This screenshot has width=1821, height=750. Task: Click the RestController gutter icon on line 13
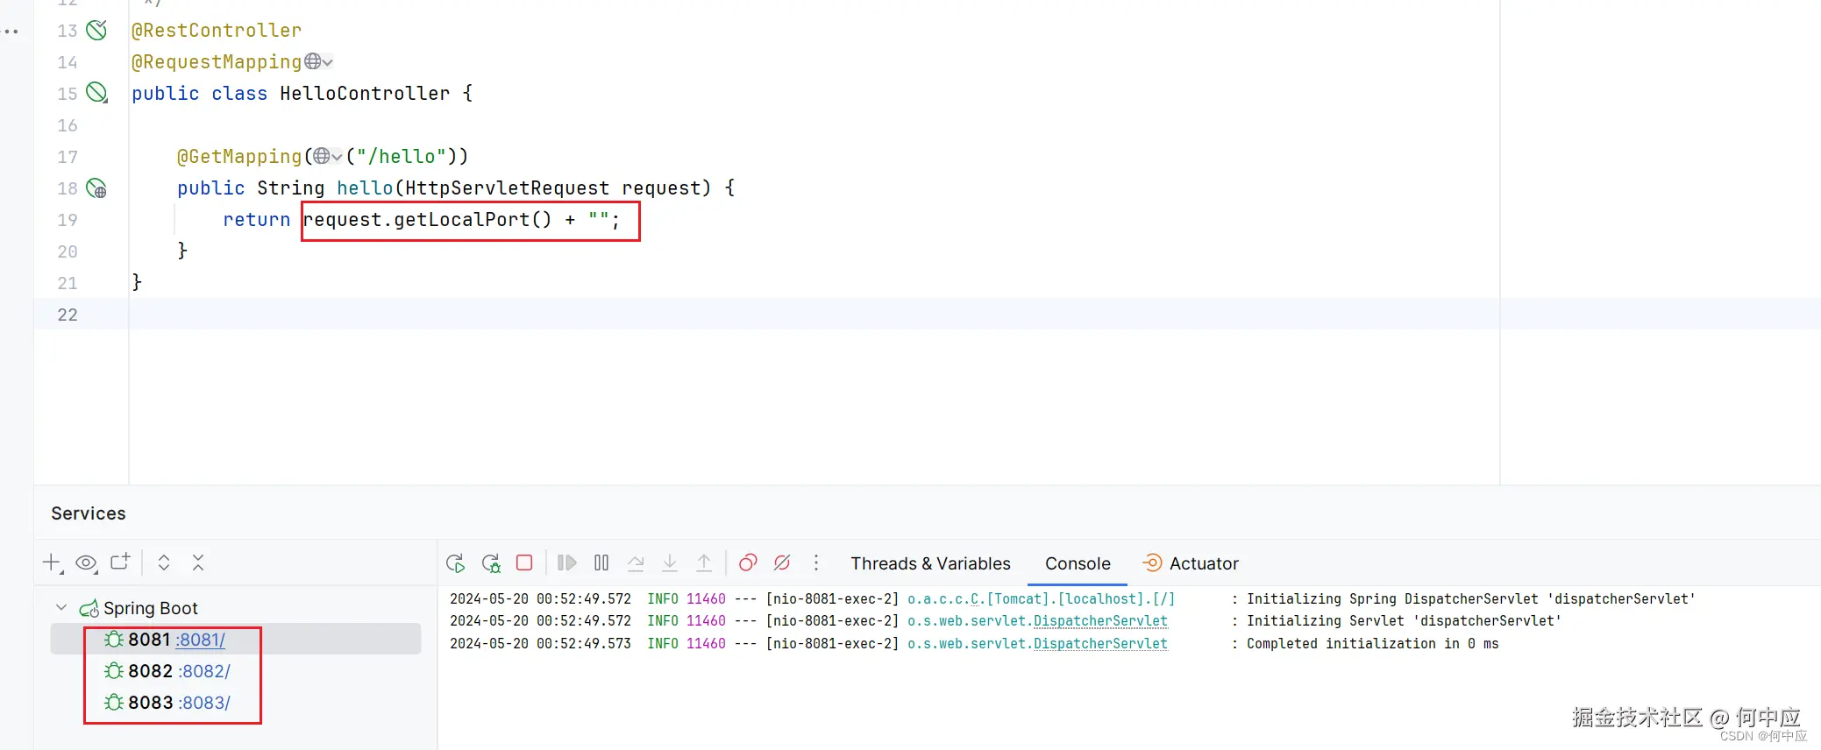(96, 31)
